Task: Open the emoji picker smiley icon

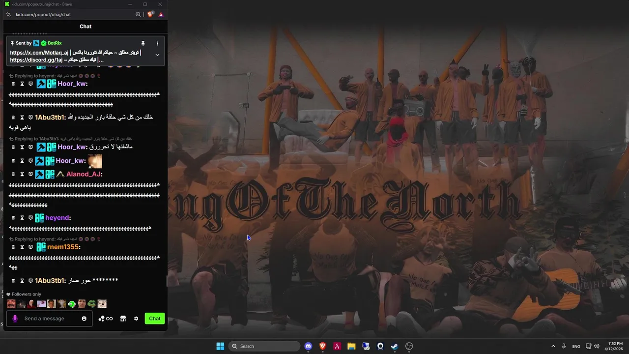Action: 84,319
